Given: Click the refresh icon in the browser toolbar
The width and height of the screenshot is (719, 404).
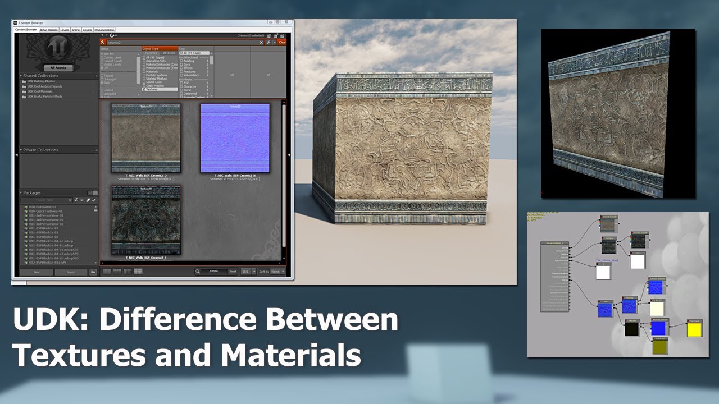Looking at the screenshot, I should 112,35.
